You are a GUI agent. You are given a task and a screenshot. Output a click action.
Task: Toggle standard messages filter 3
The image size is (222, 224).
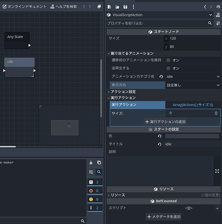click(95, 182)
